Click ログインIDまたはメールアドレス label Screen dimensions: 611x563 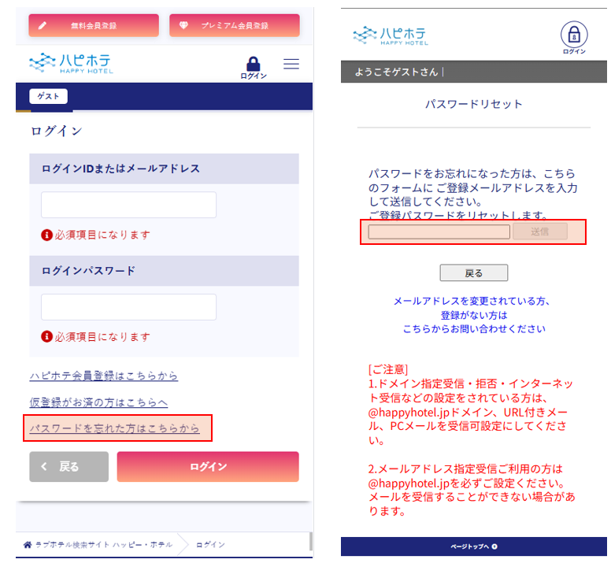point(120,169)
